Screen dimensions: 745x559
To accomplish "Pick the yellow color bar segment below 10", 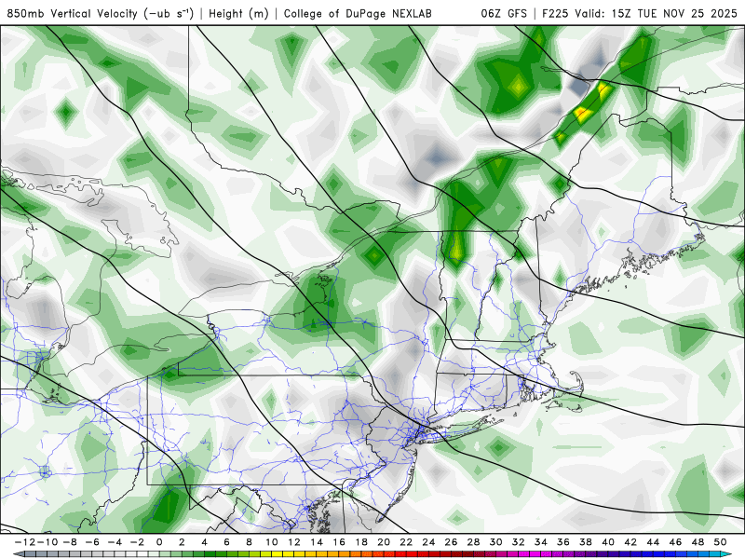I will [x=277, y=554].
